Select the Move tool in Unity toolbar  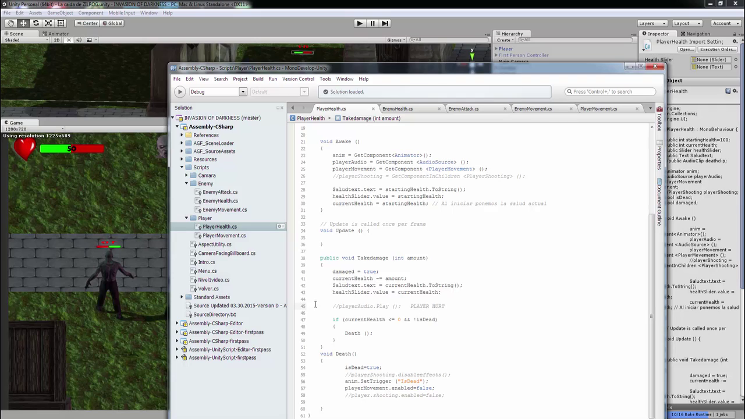point(23,23)
